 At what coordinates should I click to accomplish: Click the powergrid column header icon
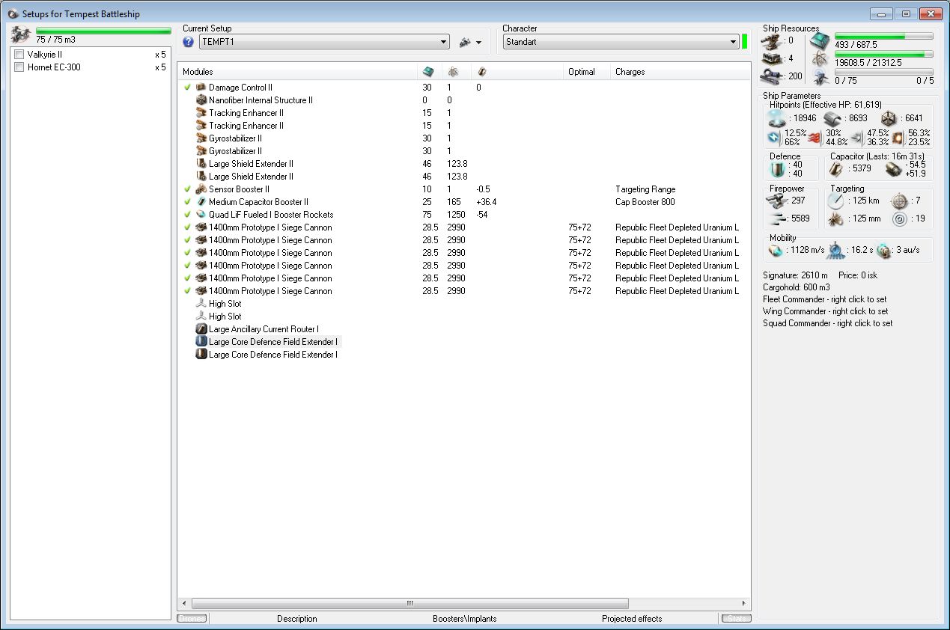453,72
